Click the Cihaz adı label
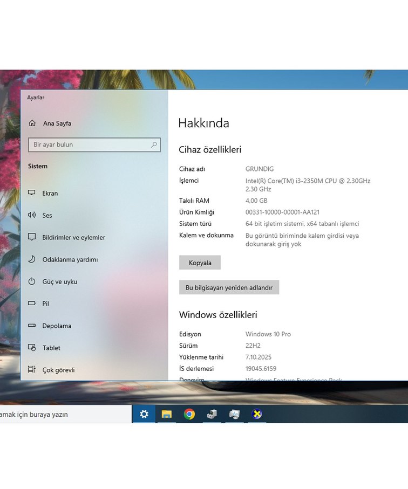This screenshot has width=408, height=489. 192,169
